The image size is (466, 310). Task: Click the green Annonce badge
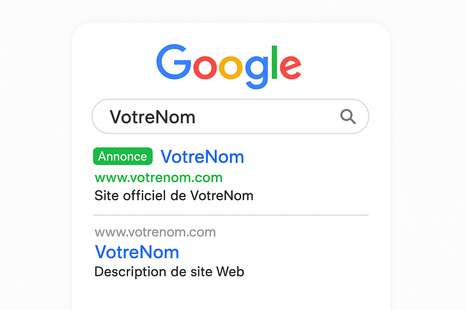123,157
